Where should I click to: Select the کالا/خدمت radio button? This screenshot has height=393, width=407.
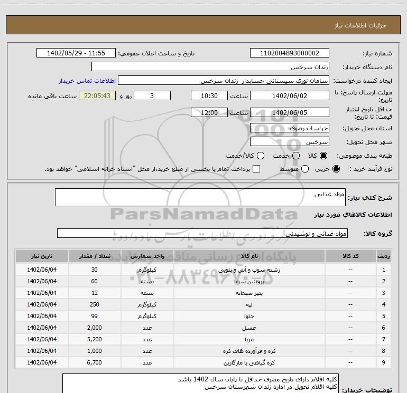pyautogui.click(x=261, y=156)
